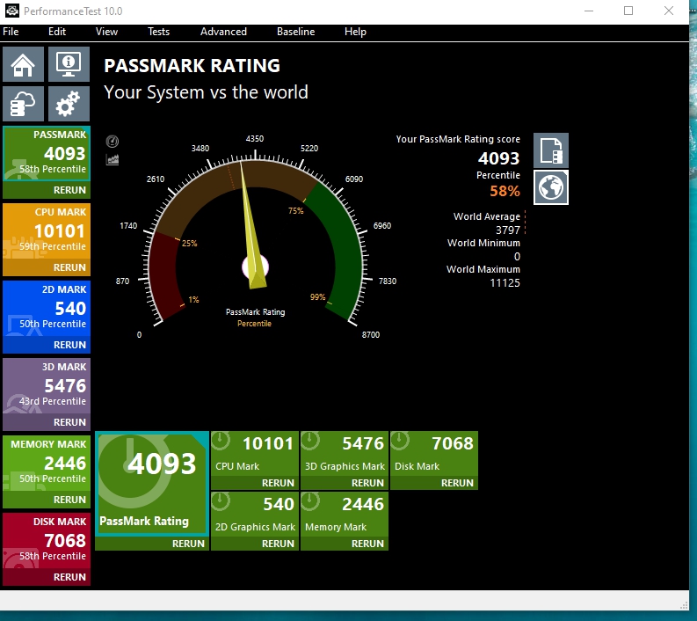
Task: Click the 58% percentile value
Action: pos(505,191)
